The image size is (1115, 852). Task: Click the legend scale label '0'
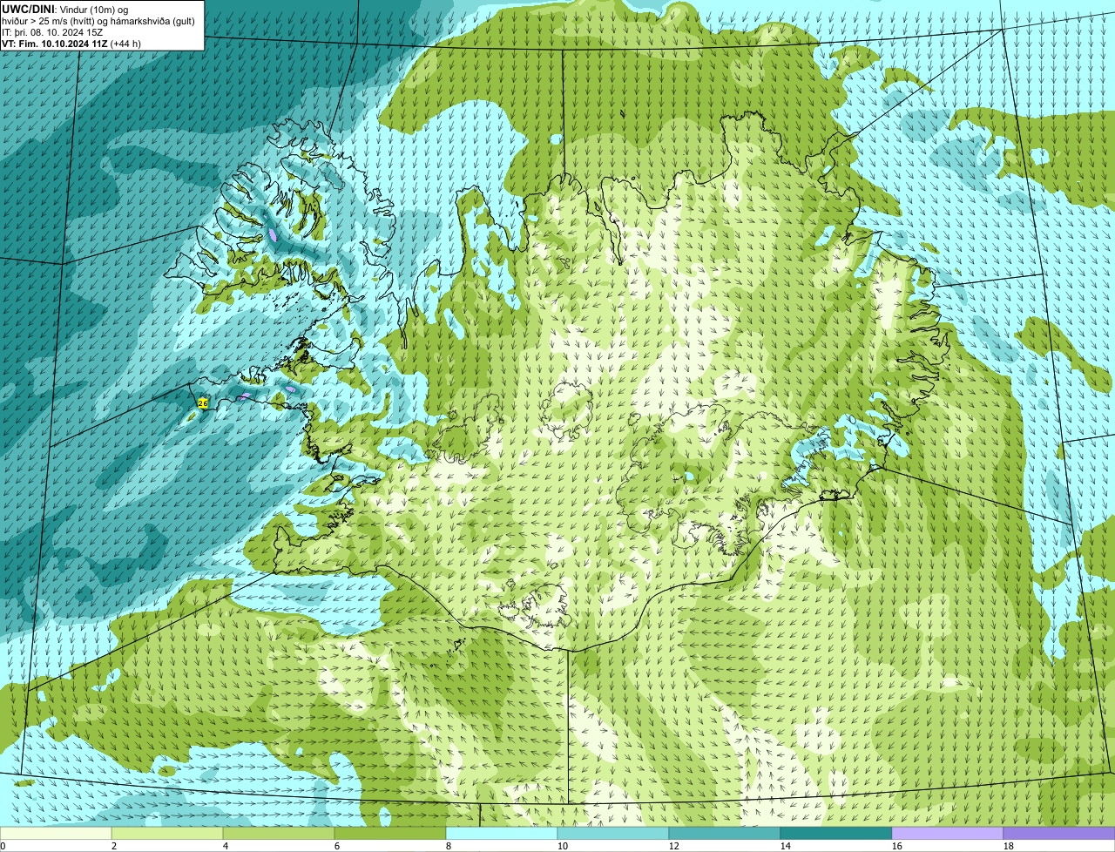tap(3, 846)
